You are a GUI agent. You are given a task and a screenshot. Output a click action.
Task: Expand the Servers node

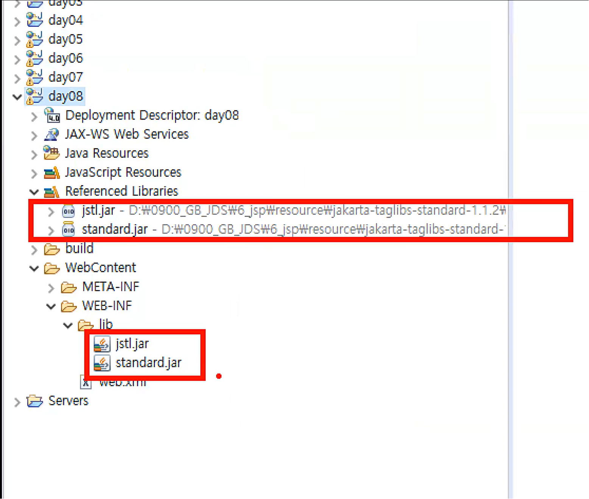pos(17,401)
